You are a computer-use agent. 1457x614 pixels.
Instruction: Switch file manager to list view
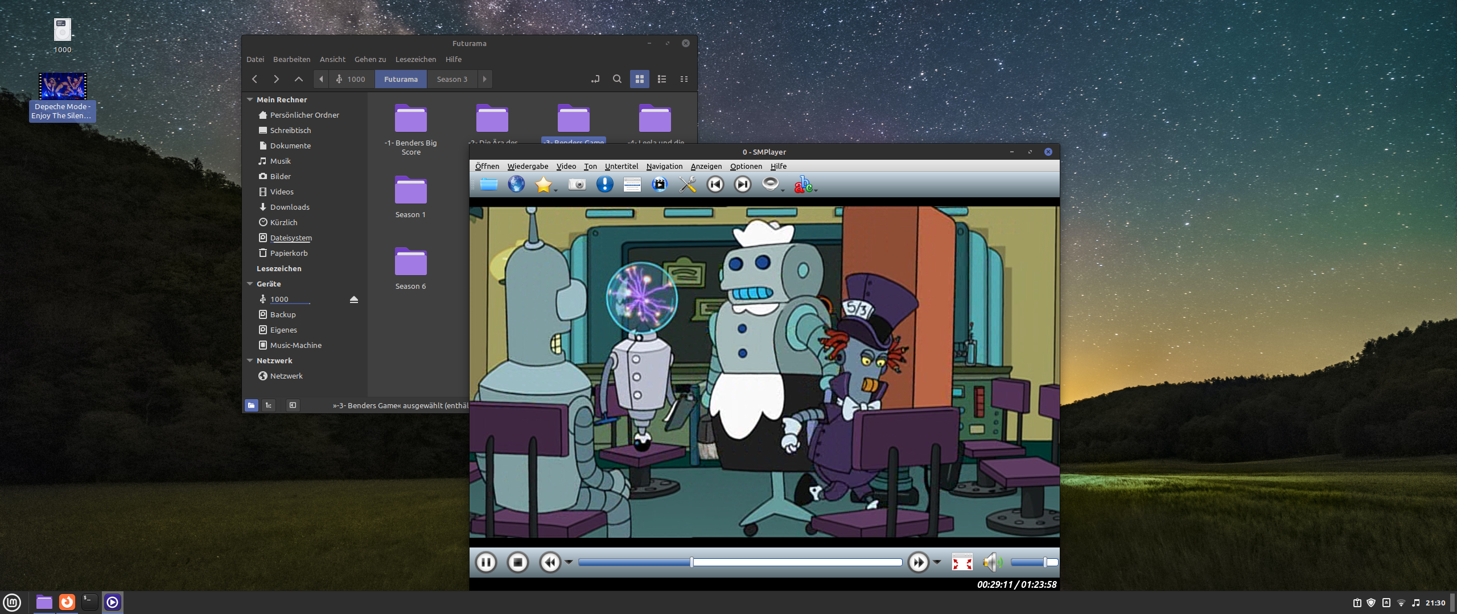(662, 79)
